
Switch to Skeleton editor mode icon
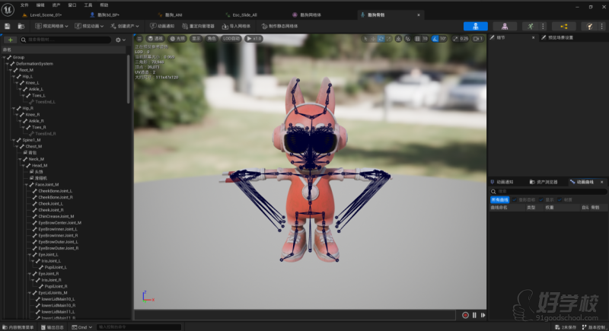475,26
